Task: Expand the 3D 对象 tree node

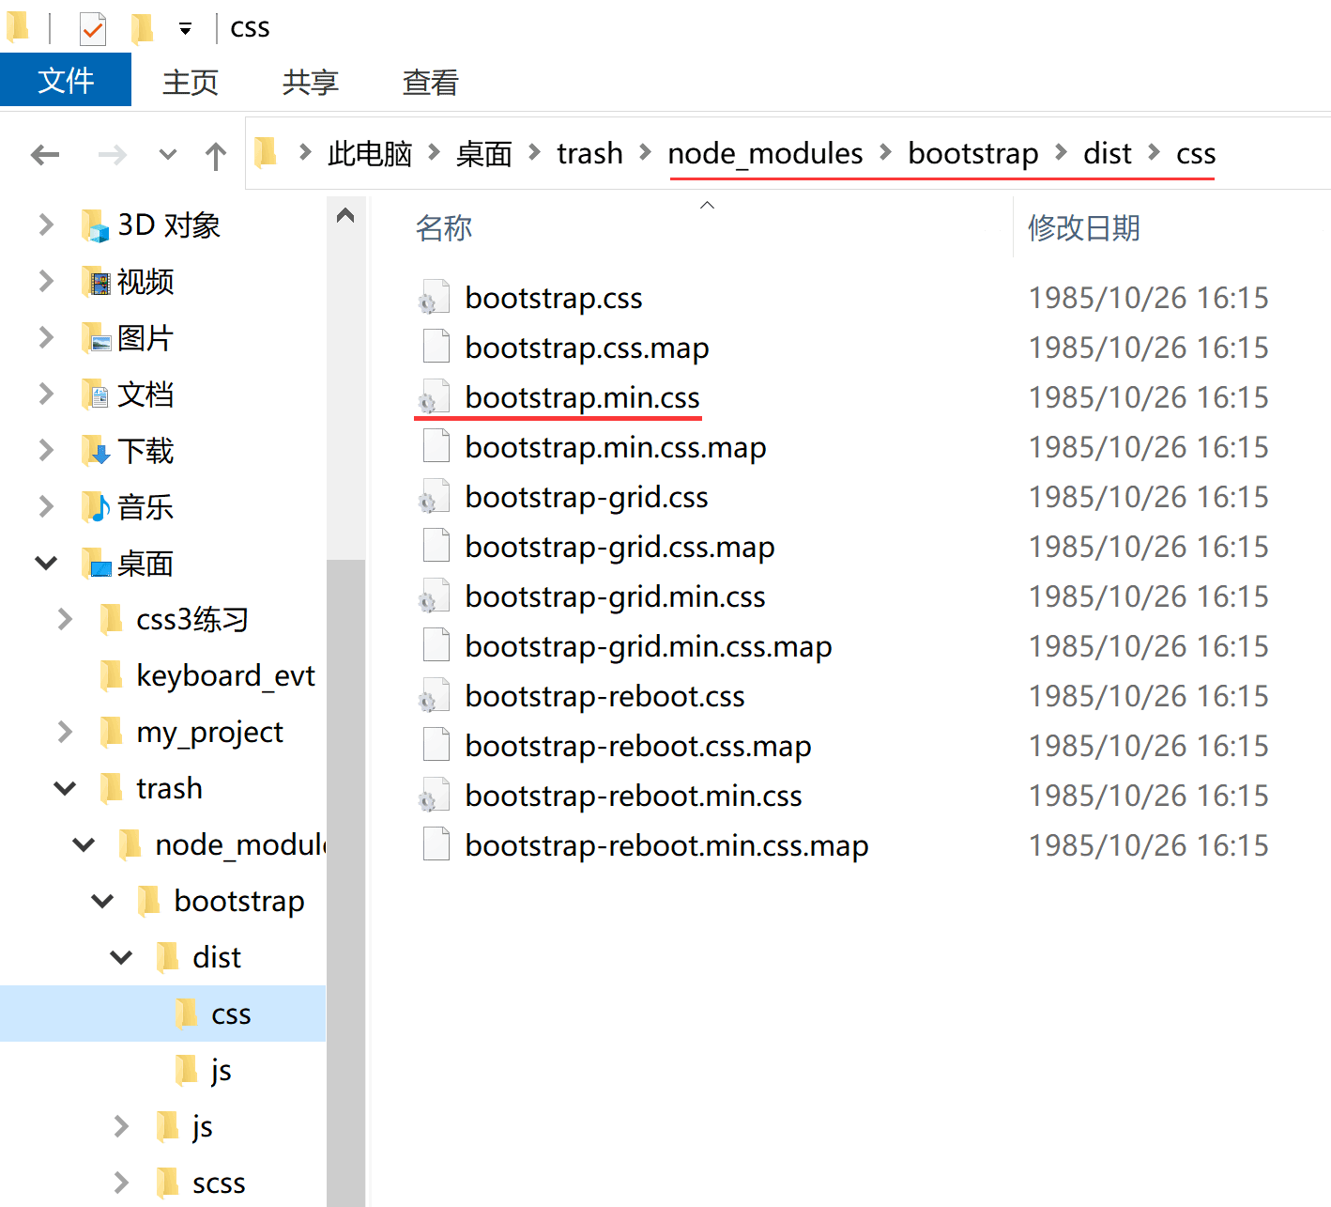Action: pos(46,225)
